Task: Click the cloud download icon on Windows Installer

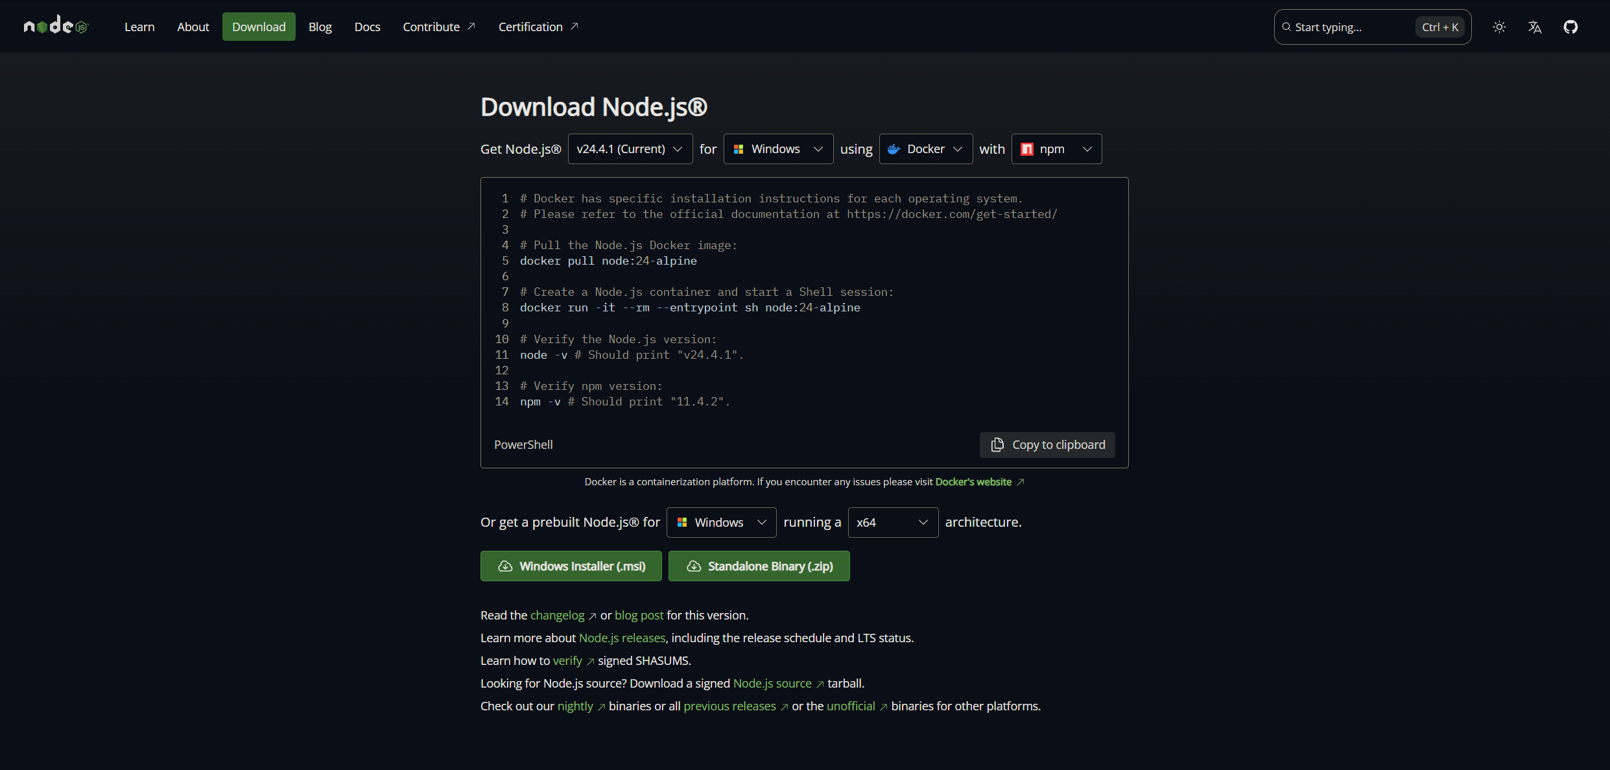Action: coord(505,566)
